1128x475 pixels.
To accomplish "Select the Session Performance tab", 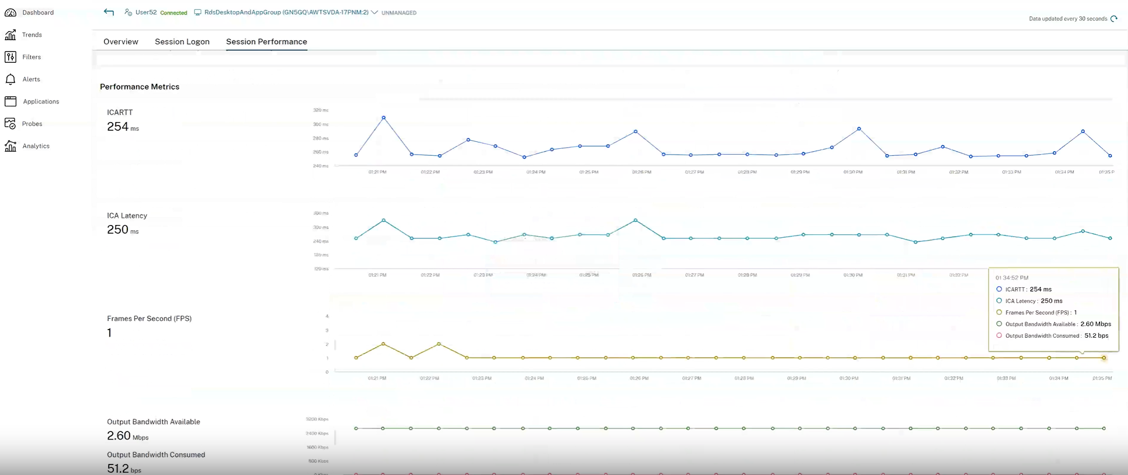I will tap(266, 41).
